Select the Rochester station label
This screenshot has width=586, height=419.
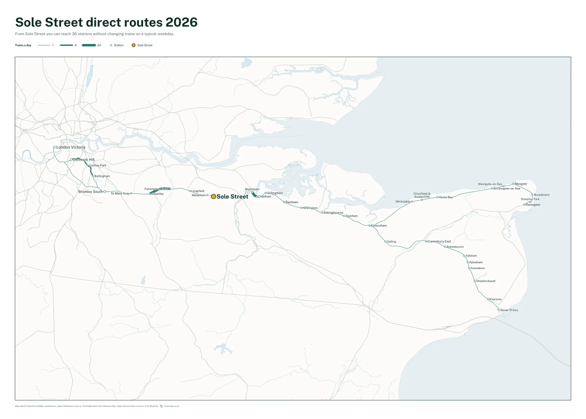[252, 189]
